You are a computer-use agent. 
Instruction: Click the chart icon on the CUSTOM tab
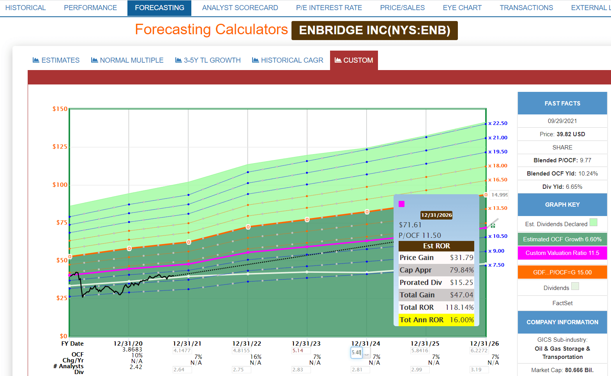pos(338,60)
